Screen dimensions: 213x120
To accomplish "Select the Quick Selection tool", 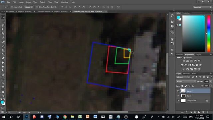I will coord(3,29).
